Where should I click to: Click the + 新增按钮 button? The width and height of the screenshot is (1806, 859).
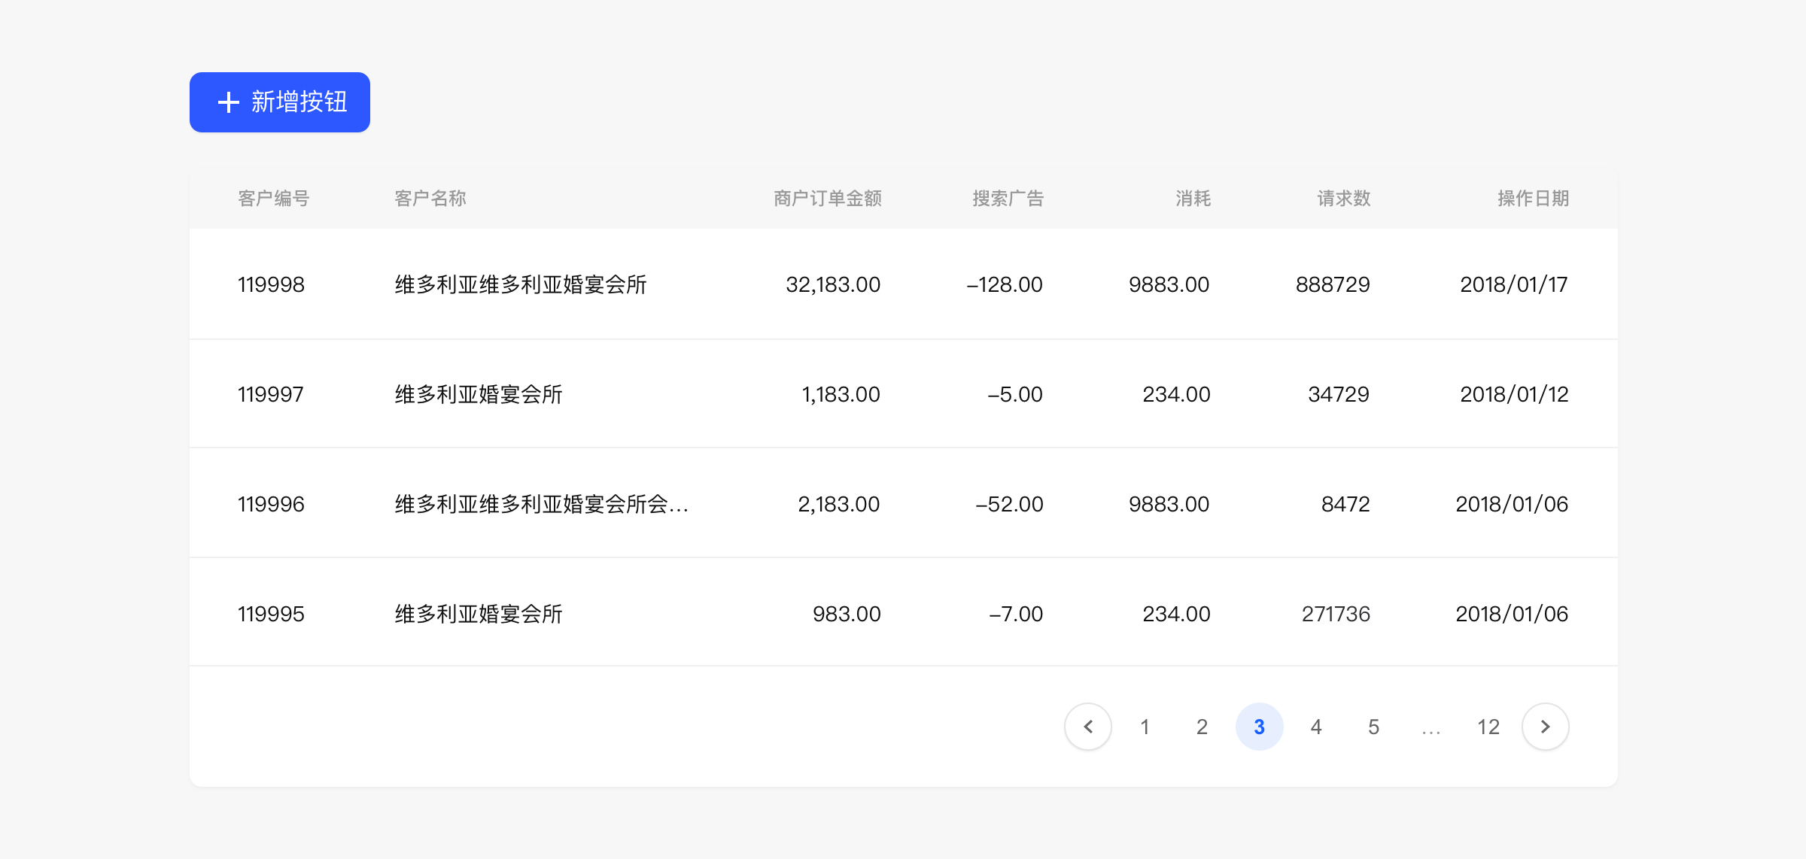[x=281, y=102]
